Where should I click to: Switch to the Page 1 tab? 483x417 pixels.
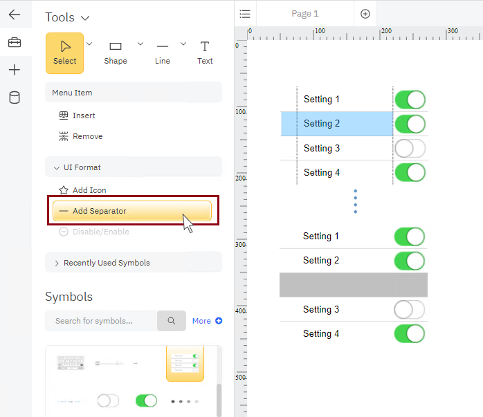305,14
